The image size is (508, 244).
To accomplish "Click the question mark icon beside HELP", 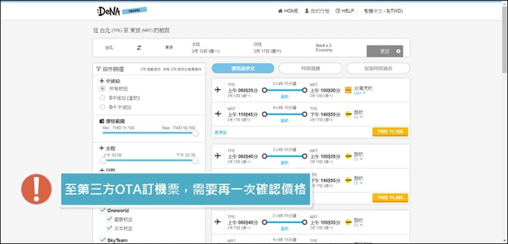I will click(x=338, y=11).
